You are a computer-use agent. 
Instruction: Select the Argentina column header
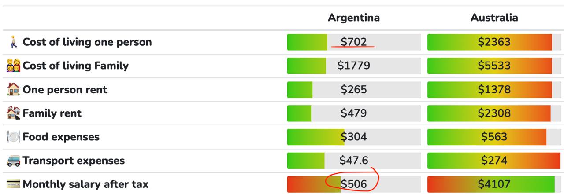pyautogui.click(x=353, y=18)
